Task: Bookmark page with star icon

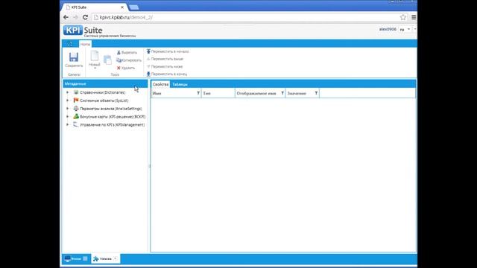Action: [403, 17]
